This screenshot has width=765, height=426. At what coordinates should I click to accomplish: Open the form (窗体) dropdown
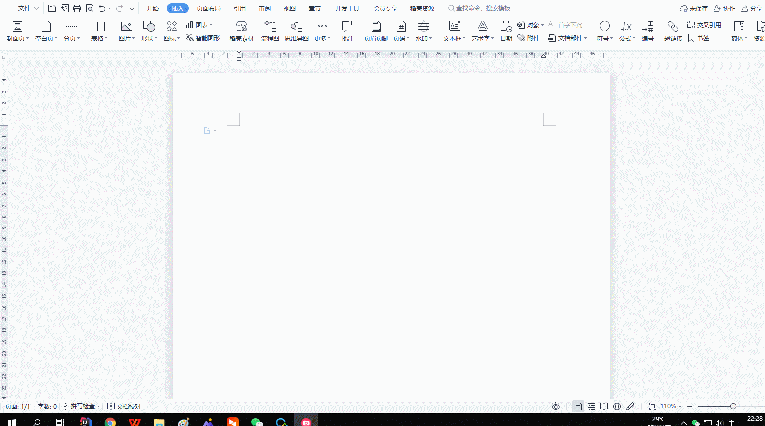(x=739, y=31)
